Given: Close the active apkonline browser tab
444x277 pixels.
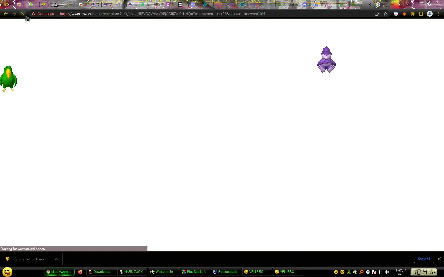Looking at the screenshot, I should coord(370,4).
